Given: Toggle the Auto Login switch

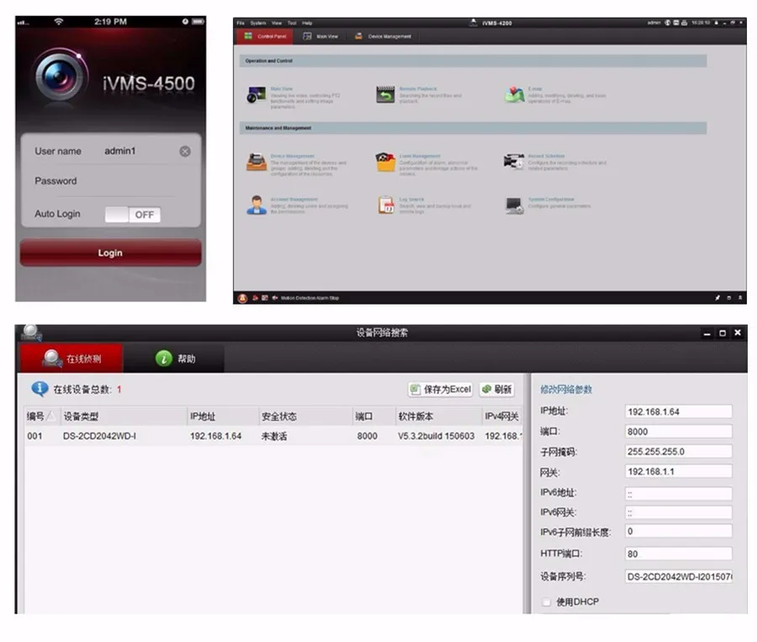Looking at the screenshot, I should 133,215.
